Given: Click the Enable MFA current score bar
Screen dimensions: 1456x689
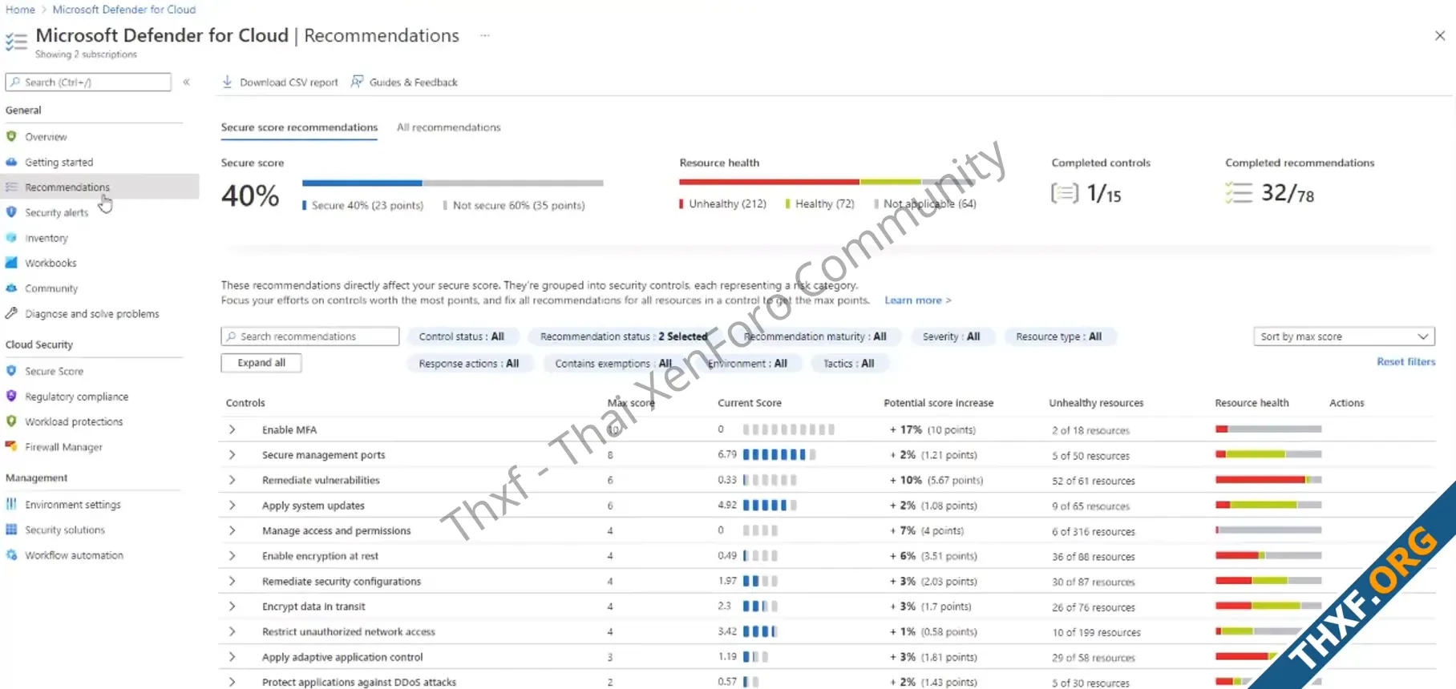Looking at the screenshot, I should pos(788,429).
